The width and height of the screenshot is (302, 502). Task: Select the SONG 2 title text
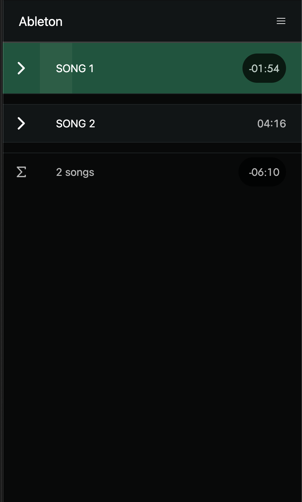pyautogui.click(x=75, y=124)
